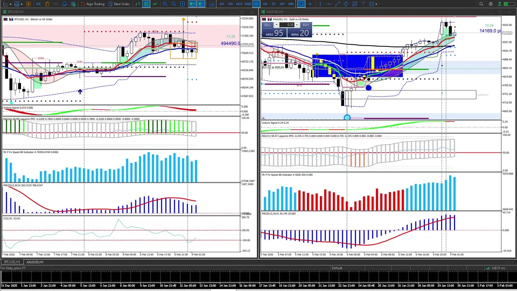
Task: Select the crosshair tool
Action: (x=310, y=4)
